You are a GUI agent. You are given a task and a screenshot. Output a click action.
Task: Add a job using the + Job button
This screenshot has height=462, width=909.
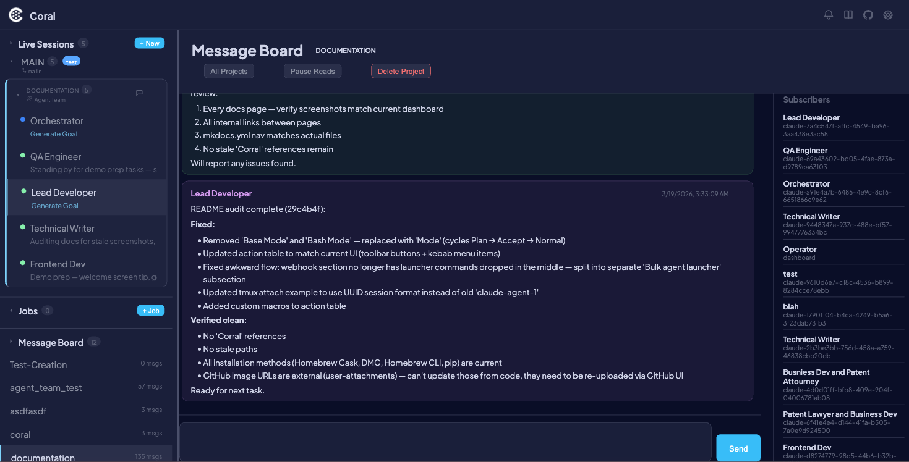point(151,311)
